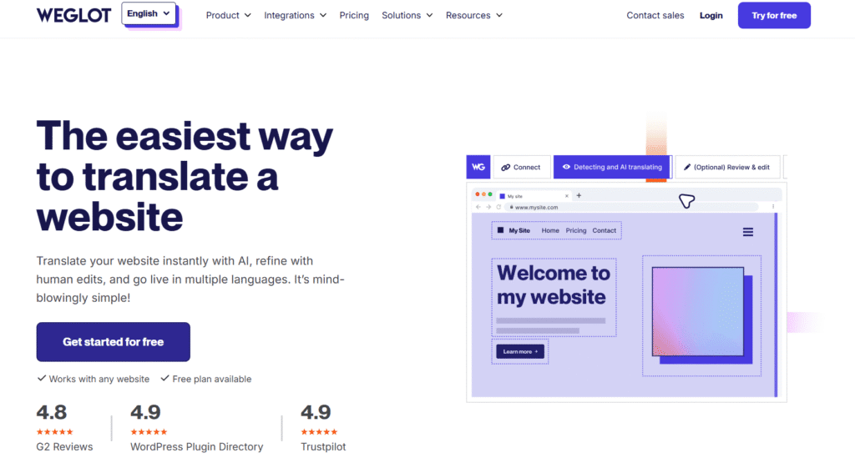Open the Pricing page from navigation
Viewport: 855px width, 458px height.
coord(354,15)
